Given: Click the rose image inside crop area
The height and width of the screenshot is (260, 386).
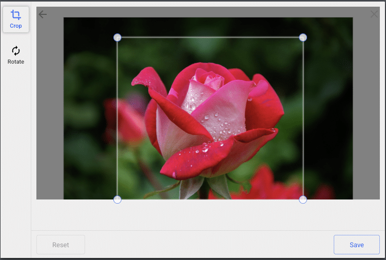Looking at the screenshot, I should [210, 118].
